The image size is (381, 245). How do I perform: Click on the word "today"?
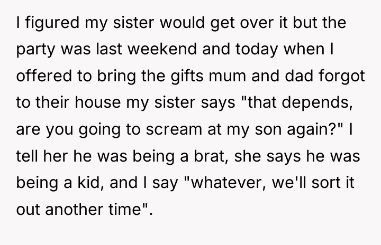pyautogui.click(x=257, y=50)
